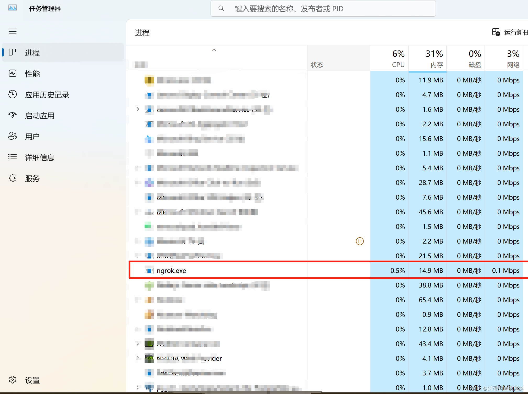Click the paused status indicator icon

point(360,241)
